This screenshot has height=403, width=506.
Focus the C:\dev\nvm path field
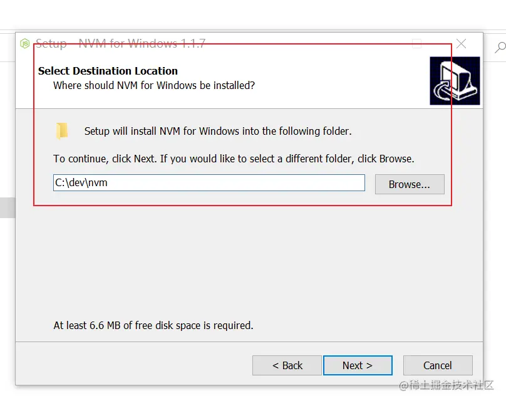click(x=209, y=183)
